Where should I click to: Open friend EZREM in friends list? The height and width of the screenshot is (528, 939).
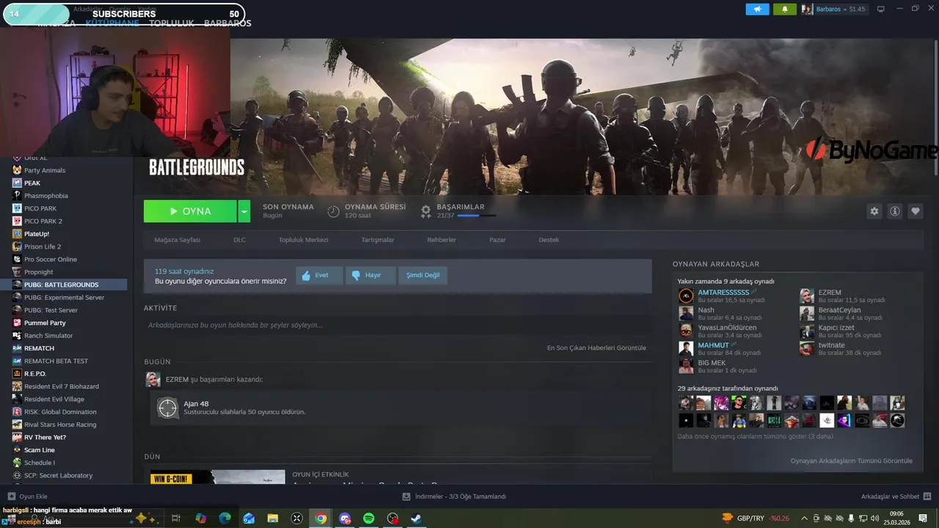[x=844, y=296]
